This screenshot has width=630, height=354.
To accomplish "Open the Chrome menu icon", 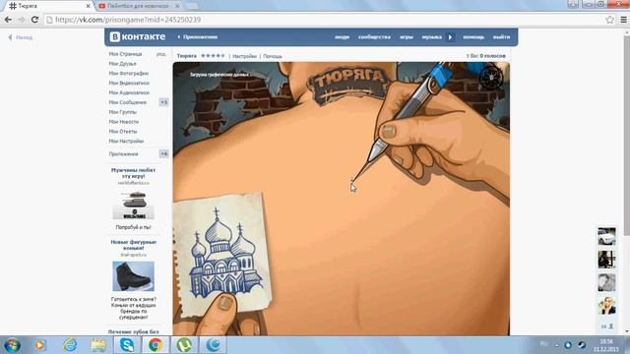I will [x=623, y=20].
